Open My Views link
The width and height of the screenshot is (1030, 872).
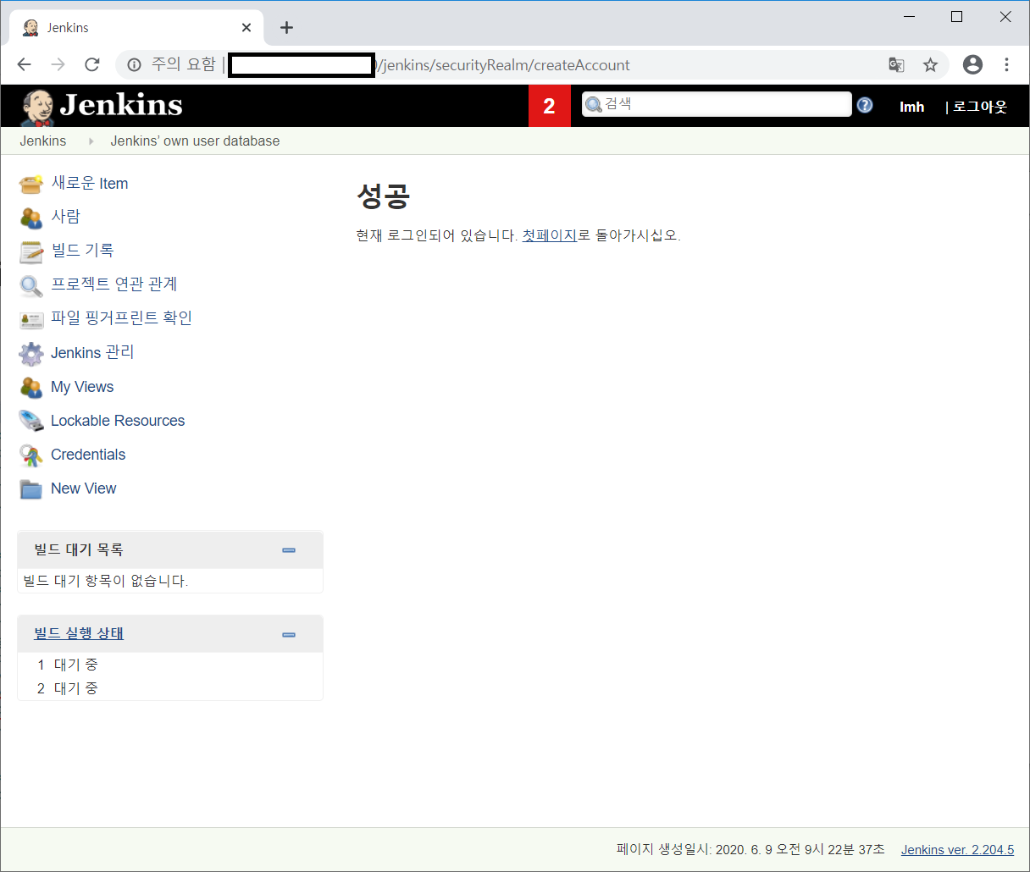(82, 387)
